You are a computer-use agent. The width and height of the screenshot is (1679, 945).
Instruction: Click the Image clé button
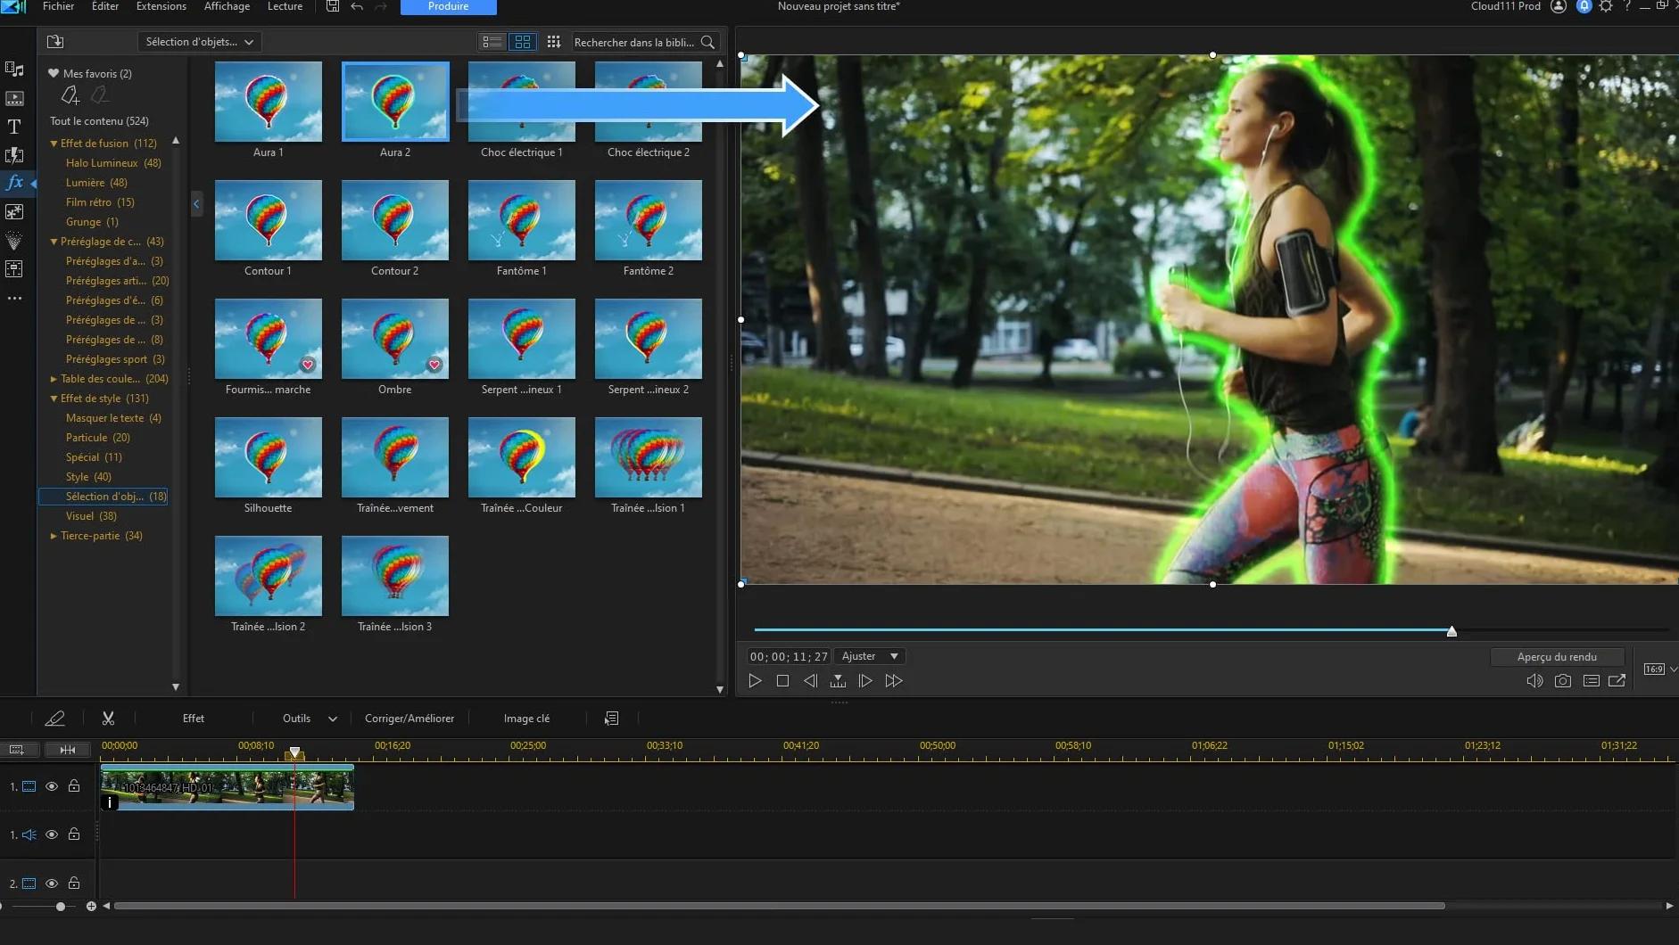pos(526,719)
